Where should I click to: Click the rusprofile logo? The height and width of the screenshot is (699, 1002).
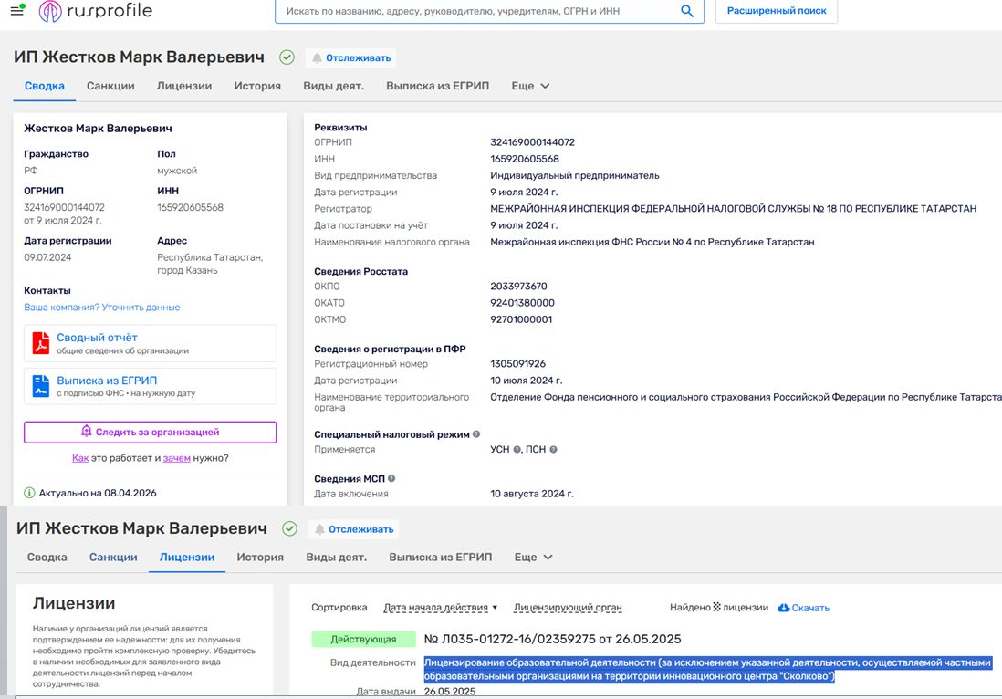coord(95,11)
